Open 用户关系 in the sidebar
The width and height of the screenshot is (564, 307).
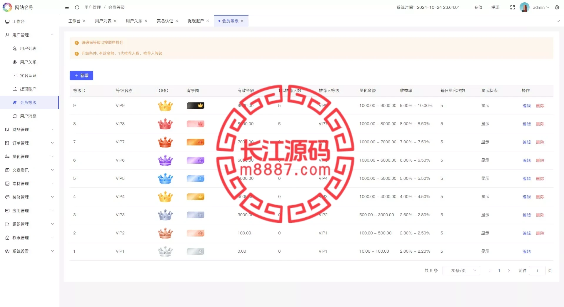point(29,62)
